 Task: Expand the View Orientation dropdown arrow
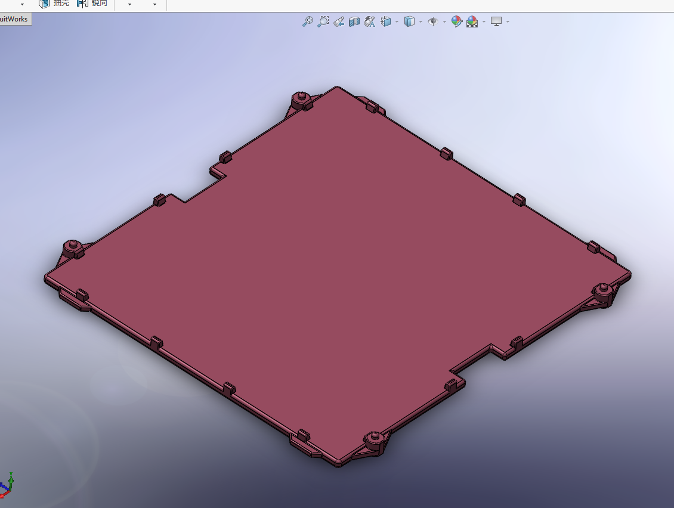pyautogui.click(x=397, y=21)
